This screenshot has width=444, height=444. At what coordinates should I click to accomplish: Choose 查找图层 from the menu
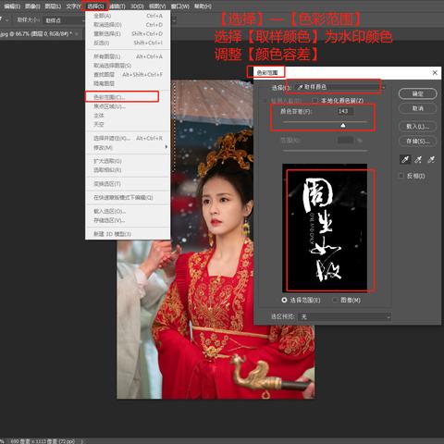[128, 75]
